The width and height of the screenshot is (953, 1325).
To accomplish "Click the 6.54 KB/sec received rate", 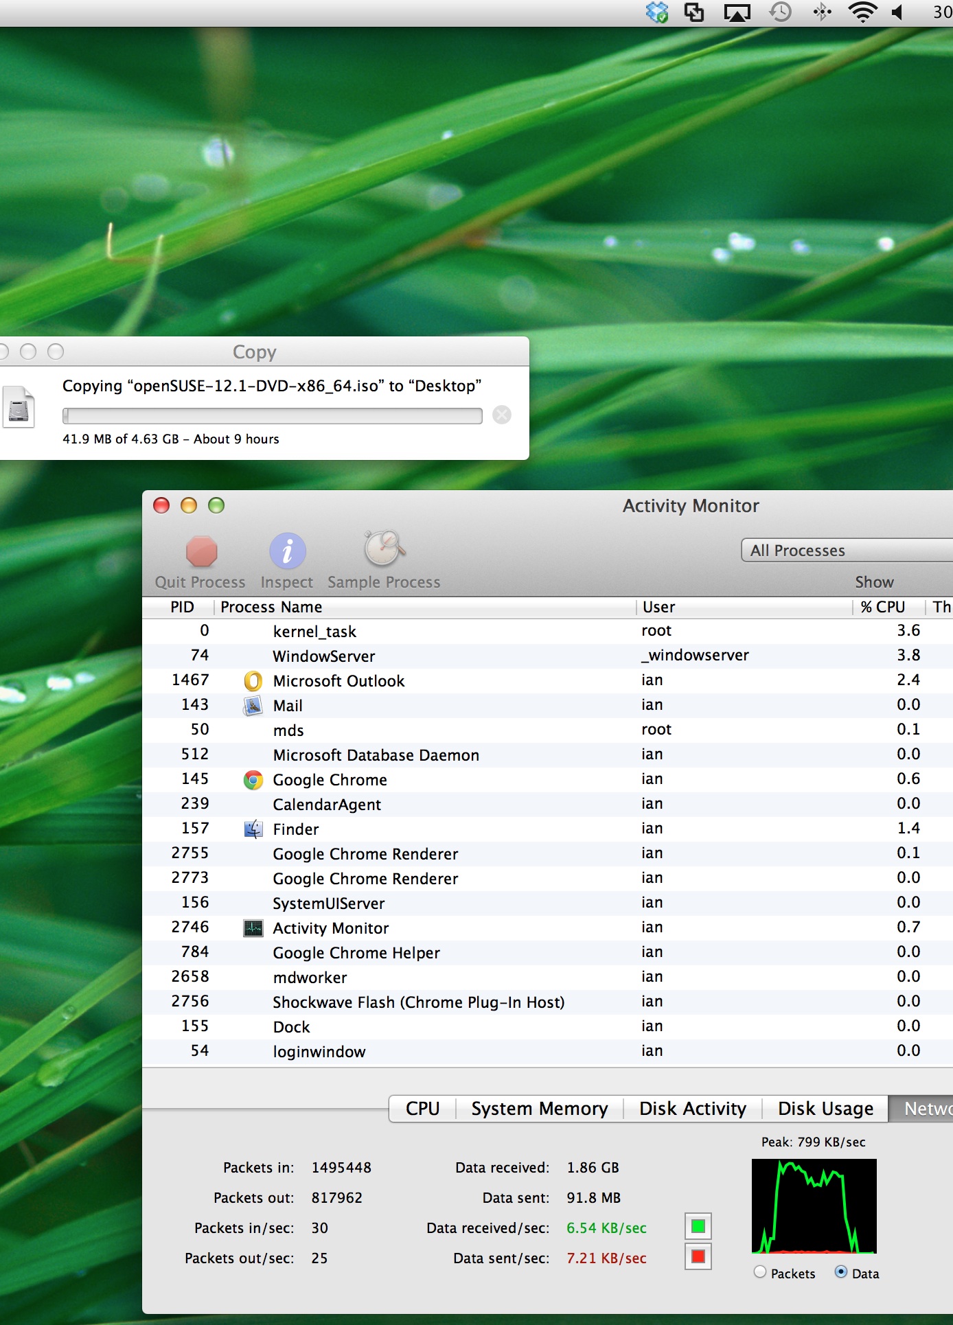I will pos(606,1228).
